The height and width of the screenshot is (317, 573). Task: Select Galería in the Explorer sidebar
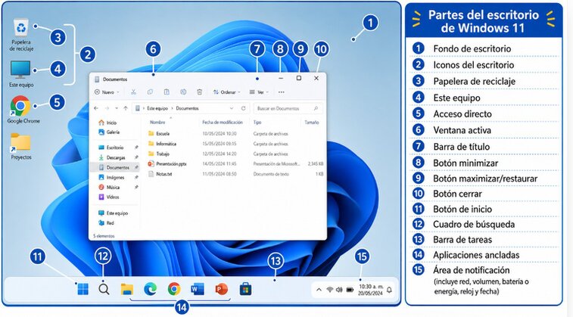click(109, 132)
